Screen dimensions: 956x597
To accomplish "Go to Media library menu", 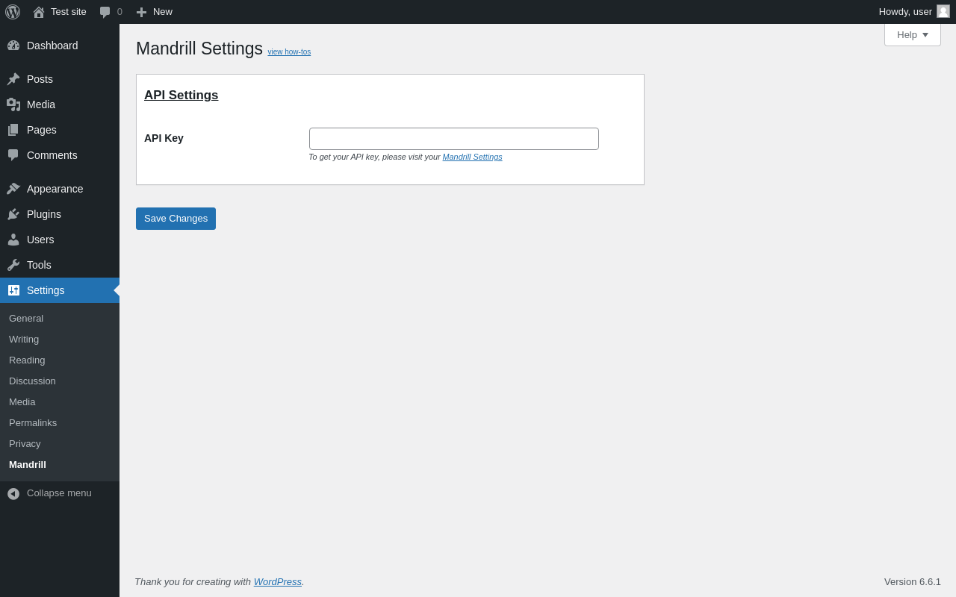I will coord(60,104).
